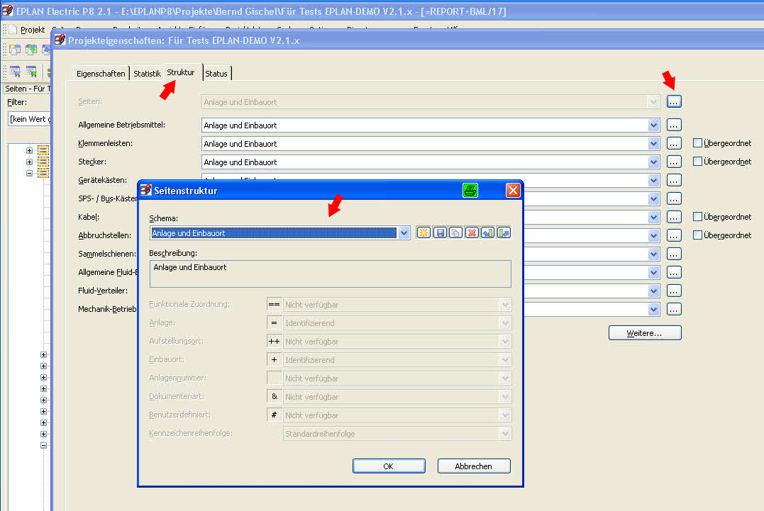Click the green-arrow page icon in main toolbar

tap(31, 49)
